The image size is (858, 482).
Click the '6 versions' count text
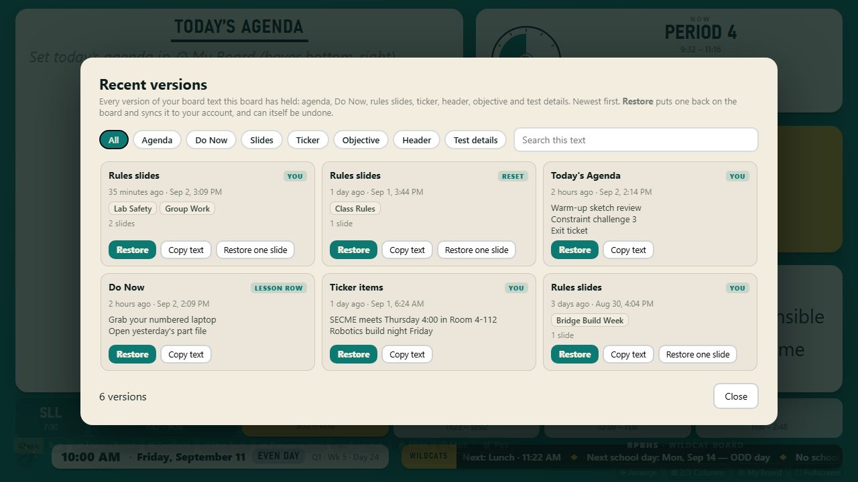(x=123, y=396)
